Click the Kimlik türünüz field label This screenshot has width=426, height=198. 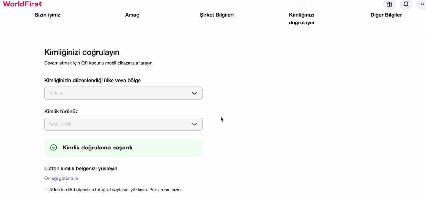[61, 112]
